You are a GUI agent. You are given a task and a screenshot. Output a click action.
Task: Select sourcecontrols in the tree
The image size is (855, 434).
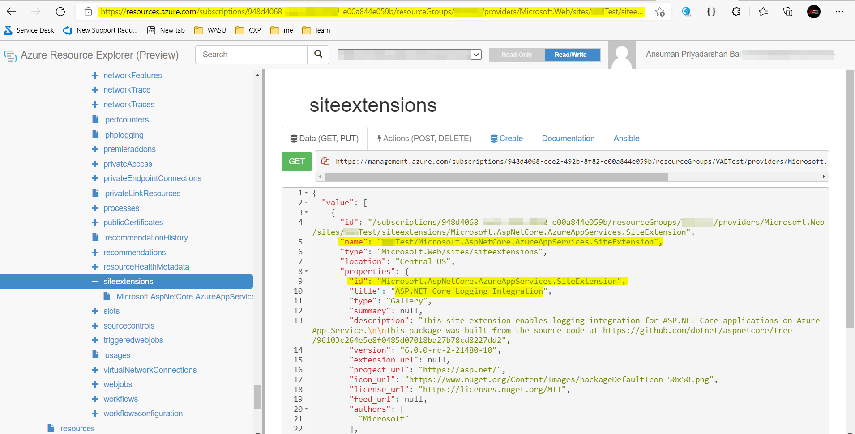click(x=129, y=326)
